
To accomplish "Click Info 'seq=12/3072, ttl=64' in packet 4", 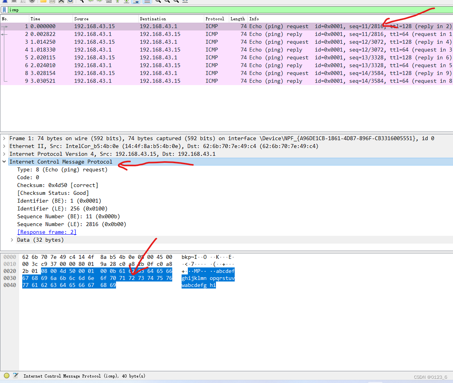I will (379, 50).
